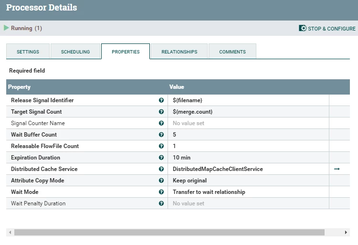The height and width of the screenshot is (245, 358).
Task: Click the 10 min expiration value
Action: [248, 158]
